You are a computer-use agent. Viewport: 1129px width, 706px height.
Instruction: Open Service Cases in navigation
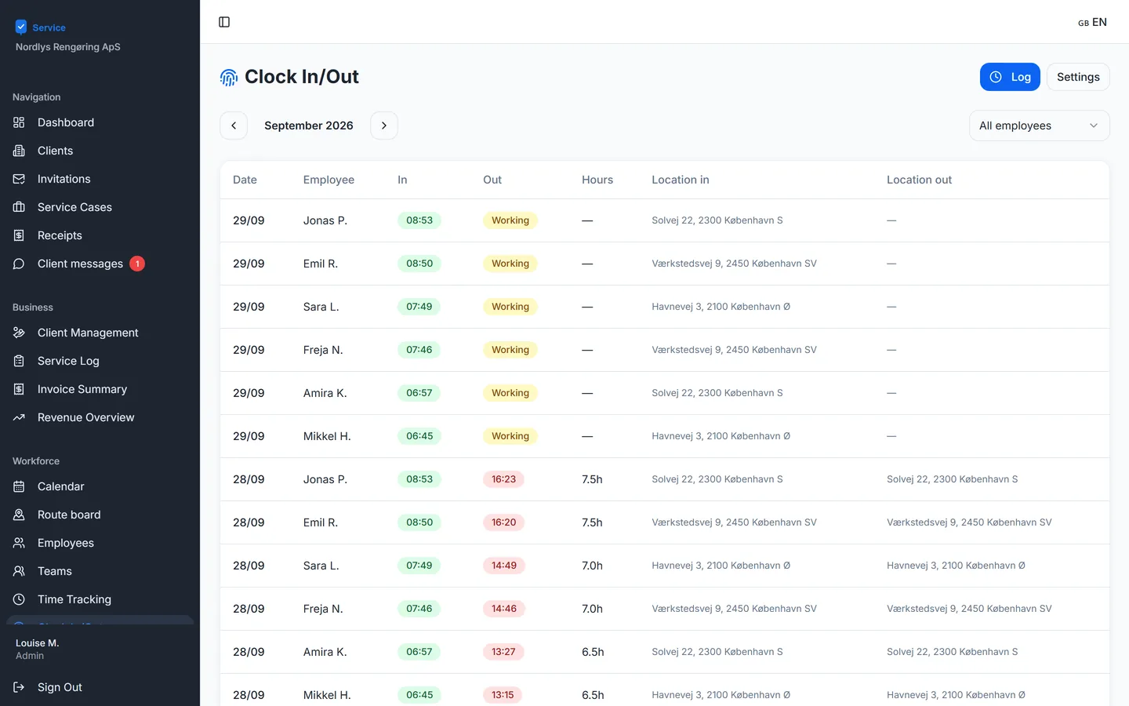point(100,207)
